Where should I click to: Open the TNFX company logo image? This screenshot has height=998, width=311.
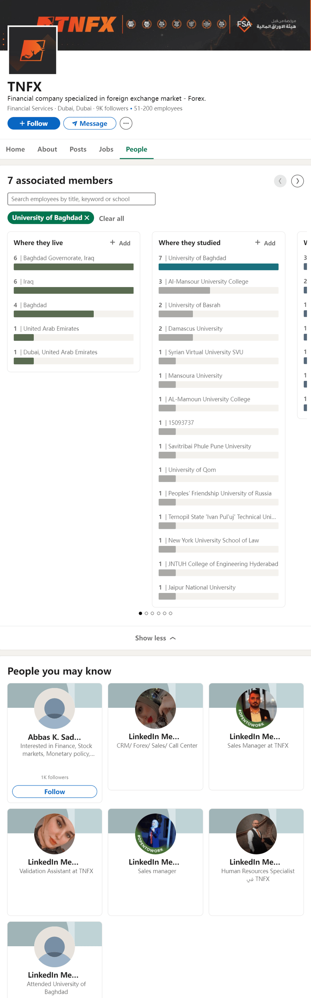point(33,51)
